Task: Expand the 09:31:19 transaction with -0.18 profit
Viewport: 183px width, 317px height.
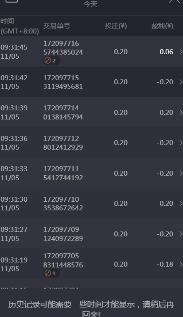Action: (x=181, y=264)
